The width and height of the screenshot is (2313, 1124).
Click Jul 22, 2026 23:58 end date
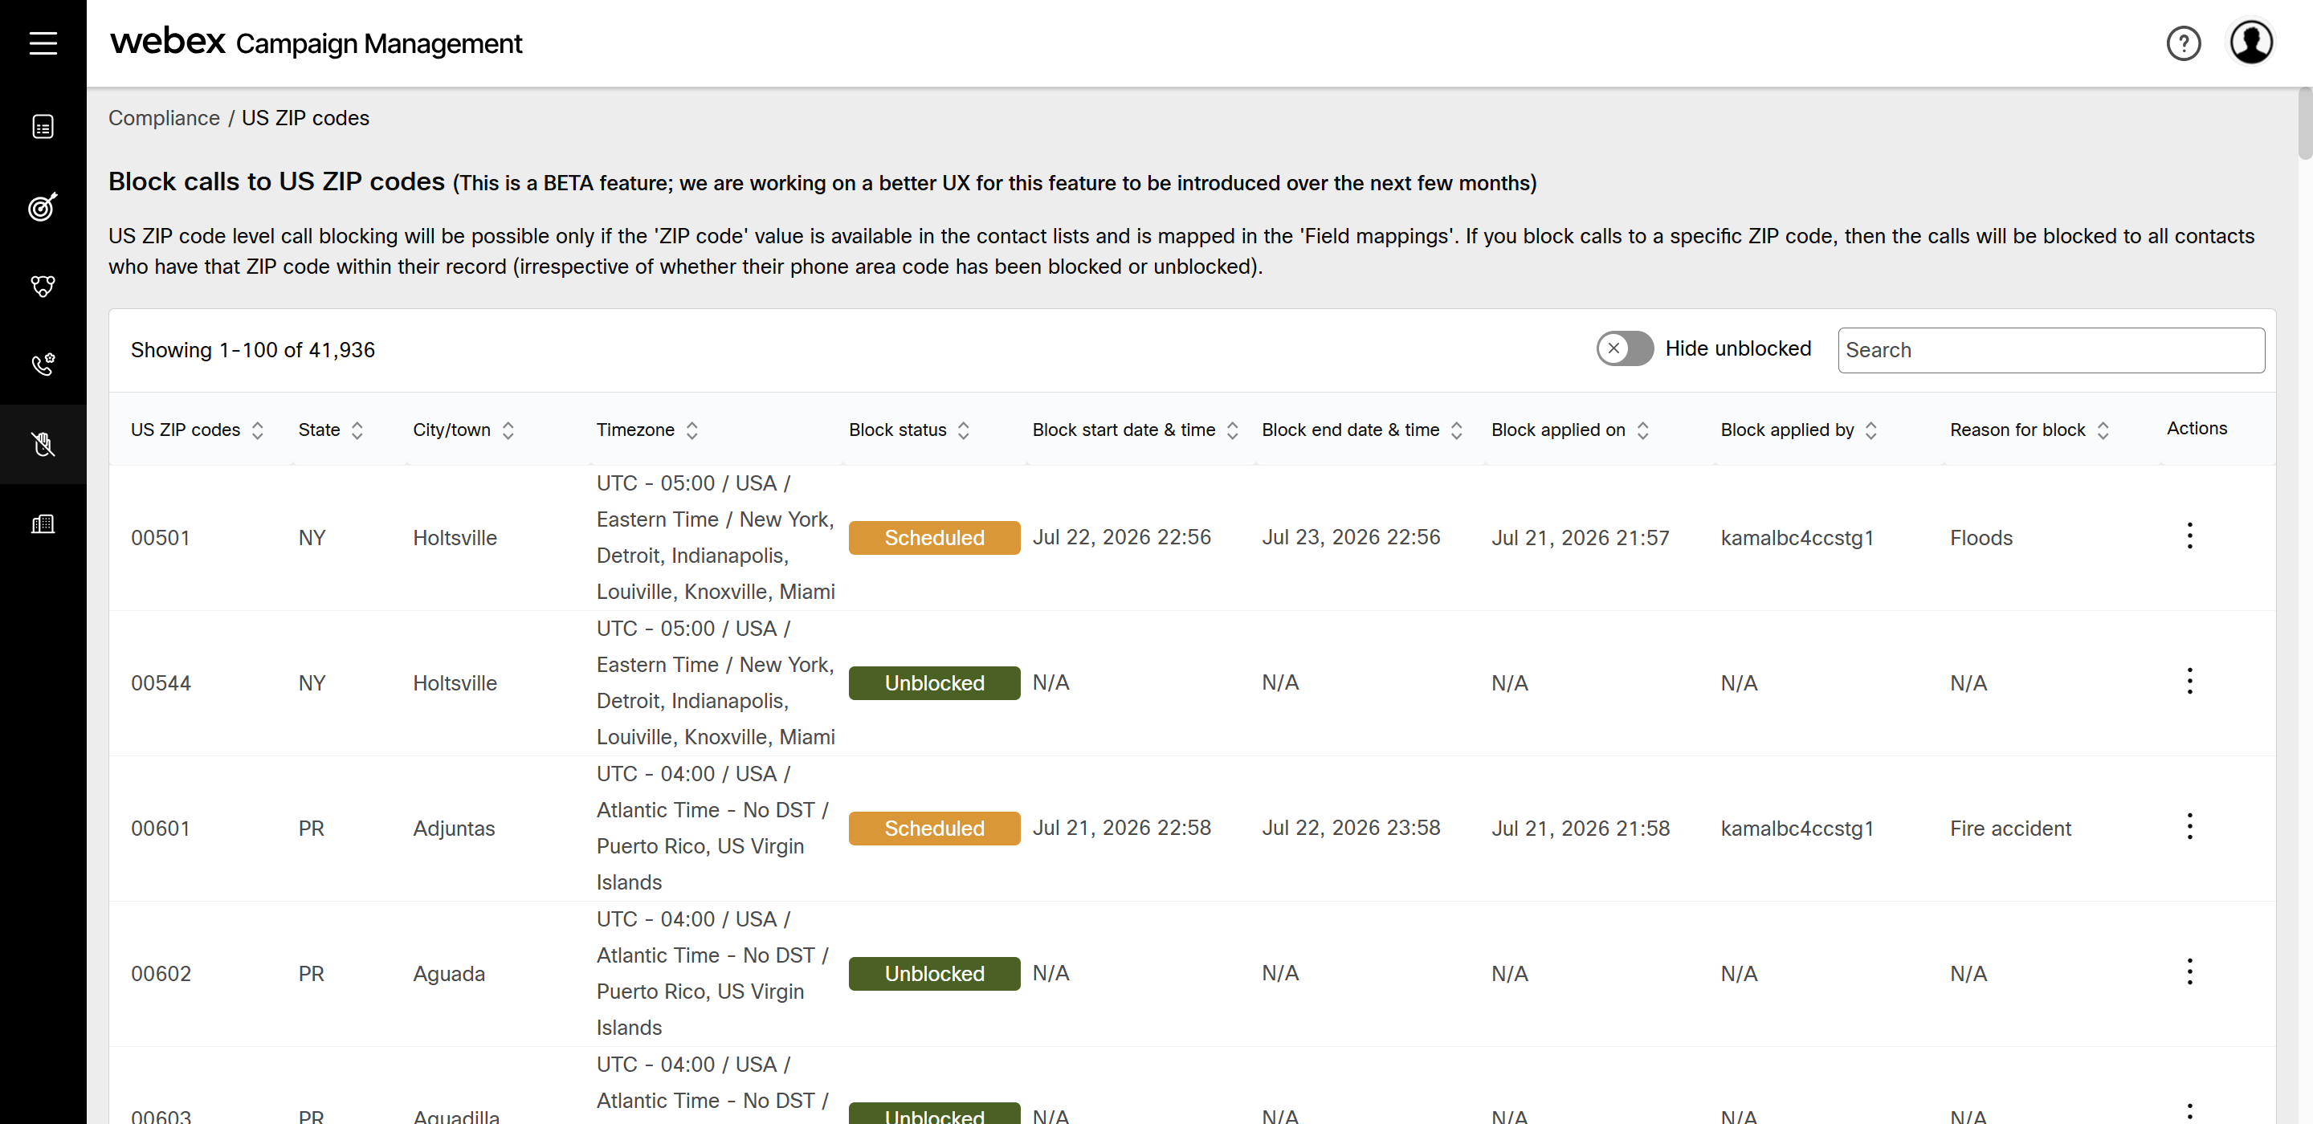pos(1350,828)
